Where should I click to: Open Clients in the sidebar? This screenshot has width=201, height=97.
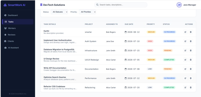click(18, 41)
